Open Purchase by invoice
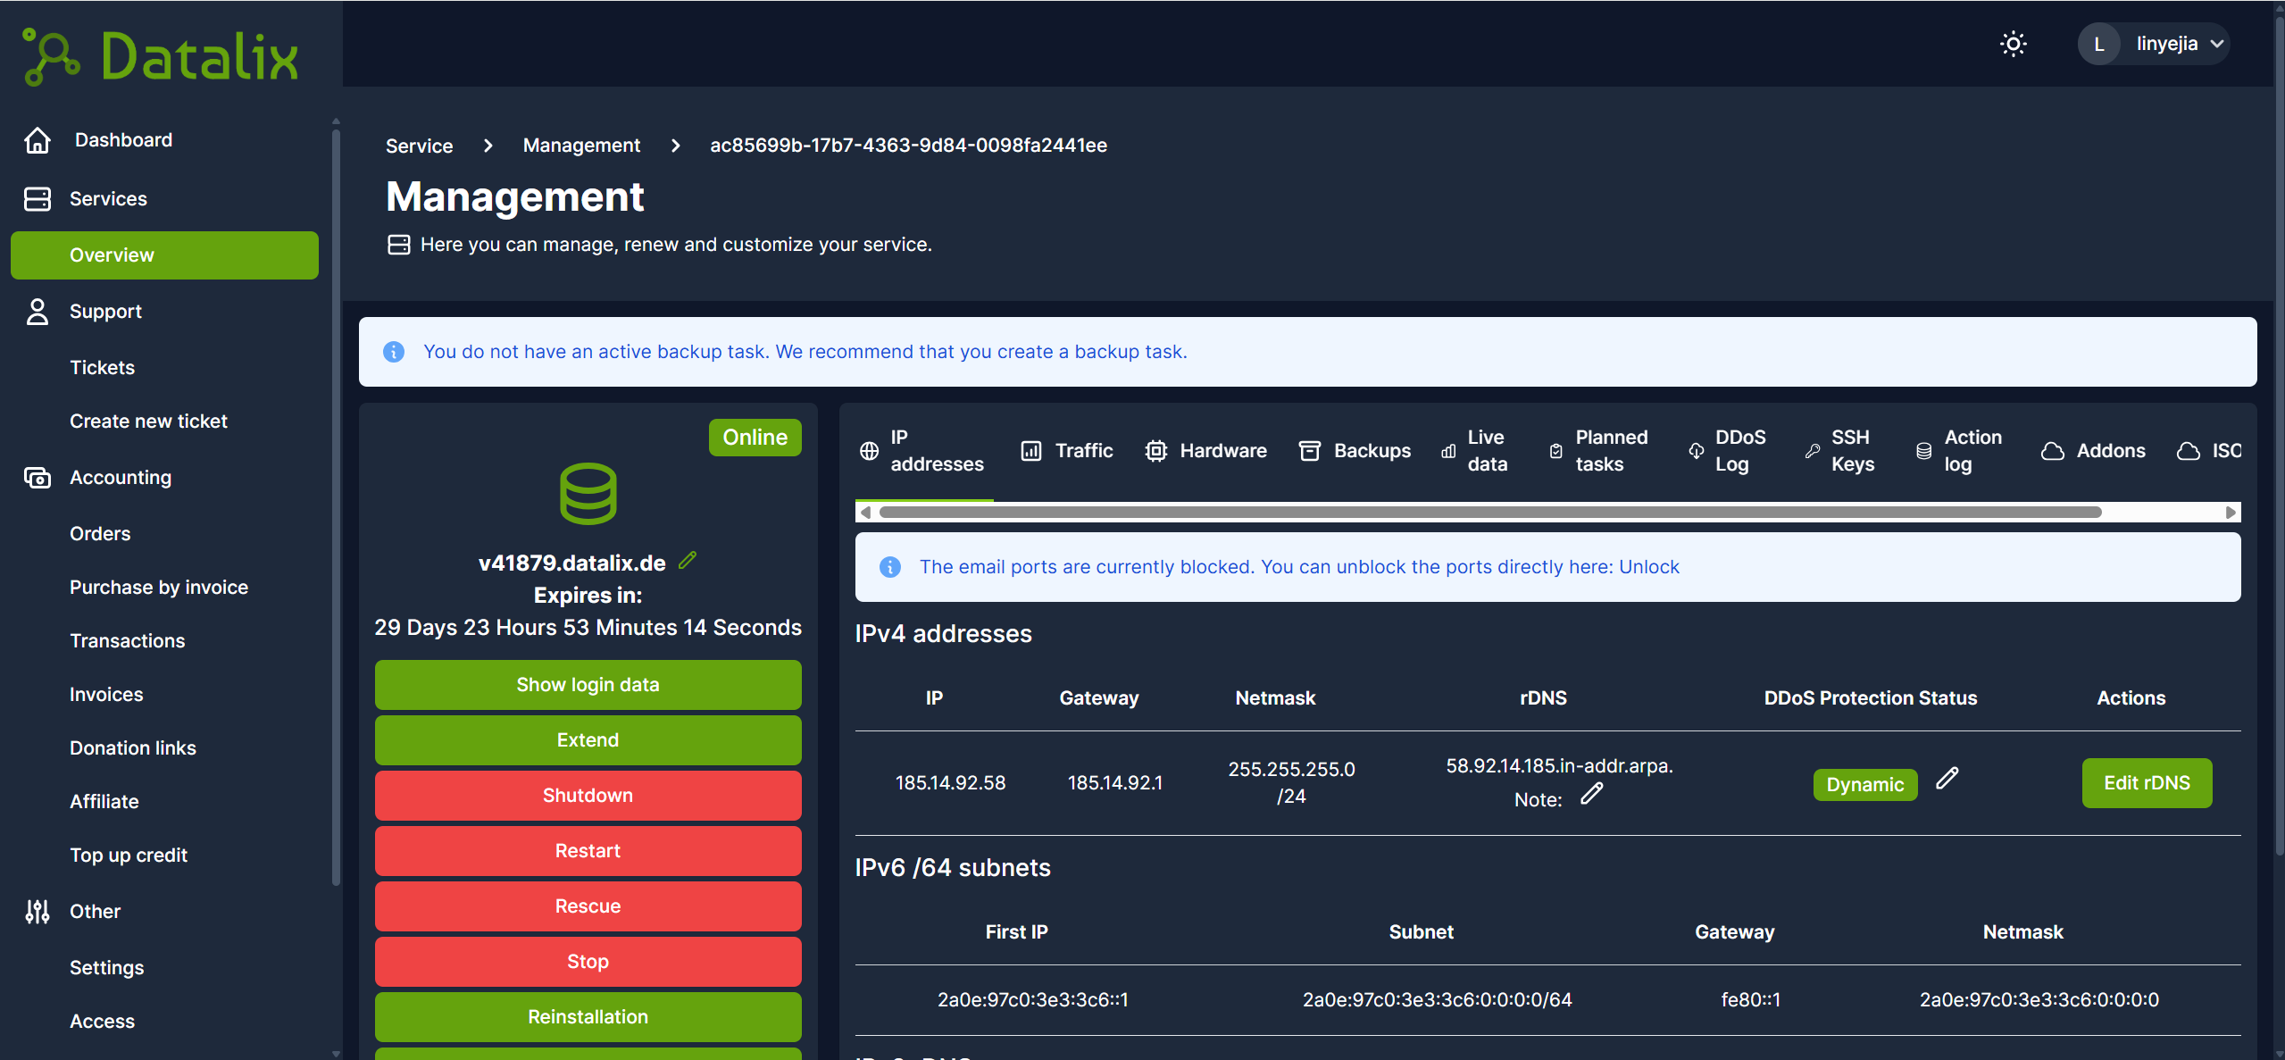Viewport: 2285px width, 1060px height. (x=159, y=588)
